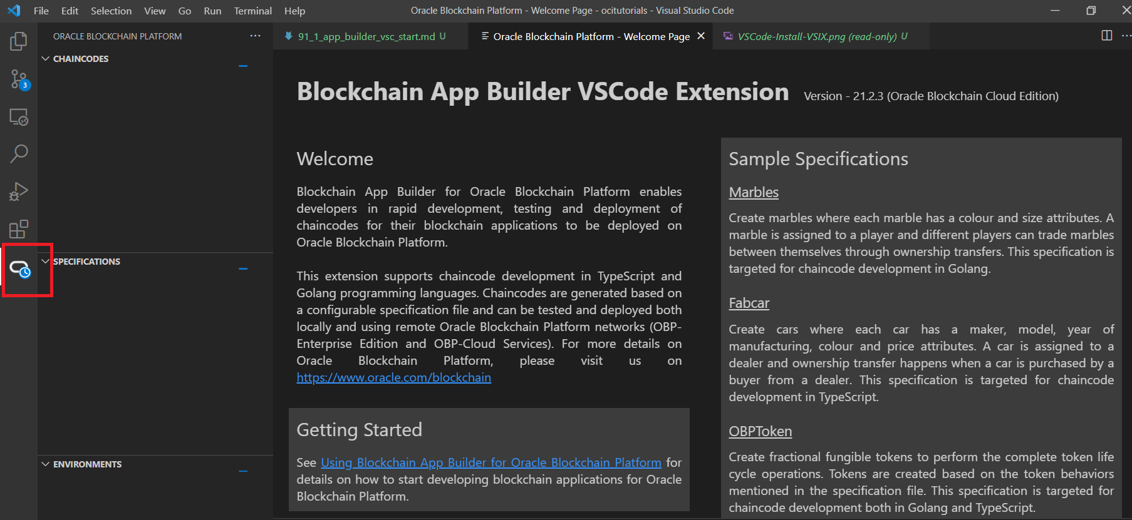1132x520 pixels.
Task: Open the Selection menu
Action: tap(111, 11)
